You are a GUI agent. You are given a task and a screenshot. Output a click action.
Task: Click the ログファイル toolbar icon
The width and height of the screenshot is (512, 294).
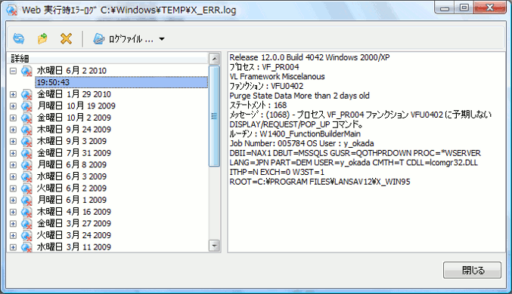click(x=98, y=39)
